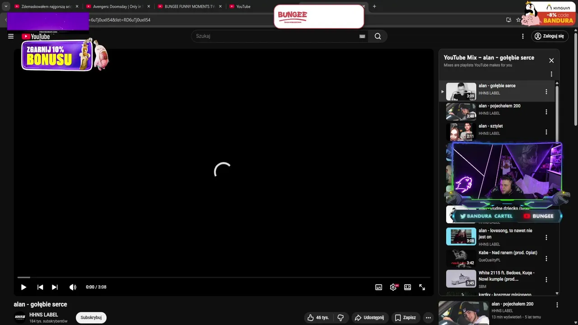Select 'Kabe - Nad ranem (prod. Opiat)' title
The width and height of the screenshot is (578, 325).
coord(508,253)
